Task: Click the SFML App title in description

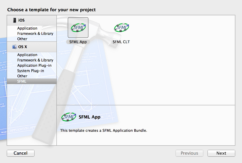Action: click(x=89, y=117)
